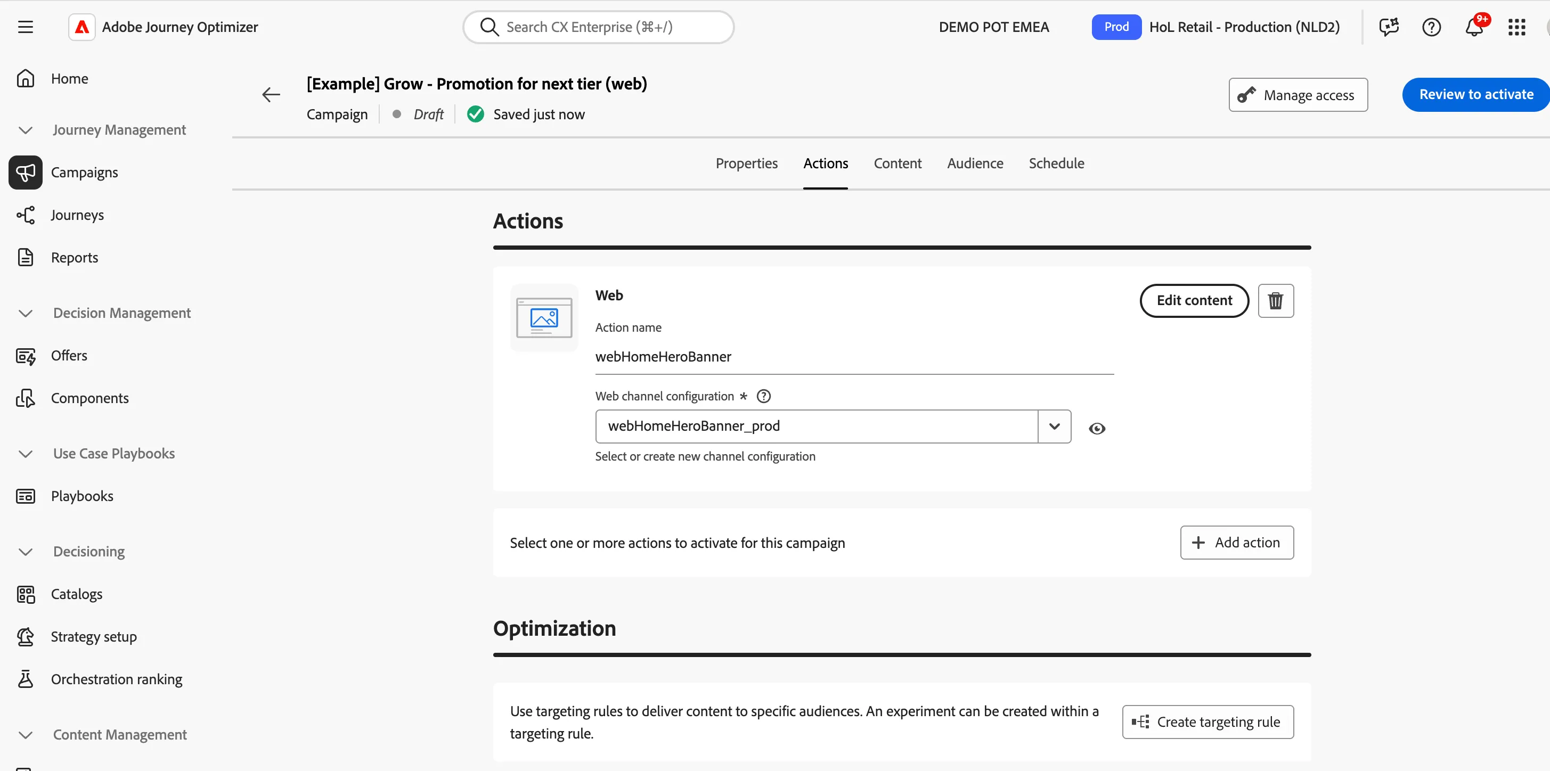Delete the Web action with trash icon
Screen dimensions: 1550x771
[1276, 301]
